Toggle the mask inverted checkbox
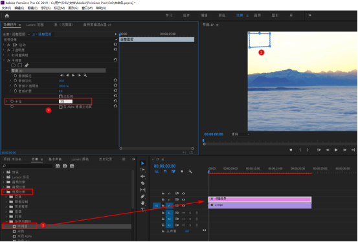358x242 pixels. 60,96
